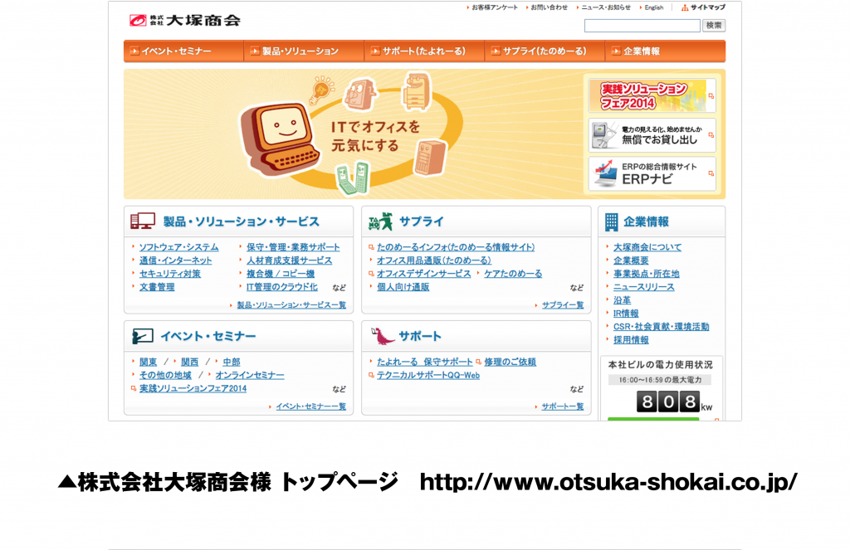Open たのめーるインフォ information site link

(x=456, y=247)
